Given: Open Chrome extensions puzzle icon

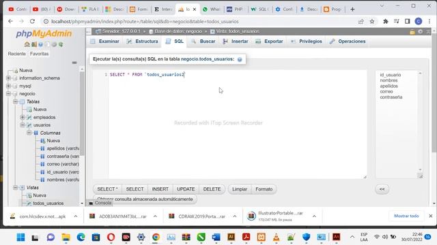Looking at the screenshot, I should click(x=385, y=21).
